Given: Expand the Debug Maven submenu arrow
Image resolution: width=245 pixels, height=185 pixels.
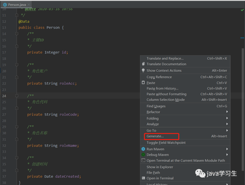Looking at the screenshot, I should click(x=227, y=154).
